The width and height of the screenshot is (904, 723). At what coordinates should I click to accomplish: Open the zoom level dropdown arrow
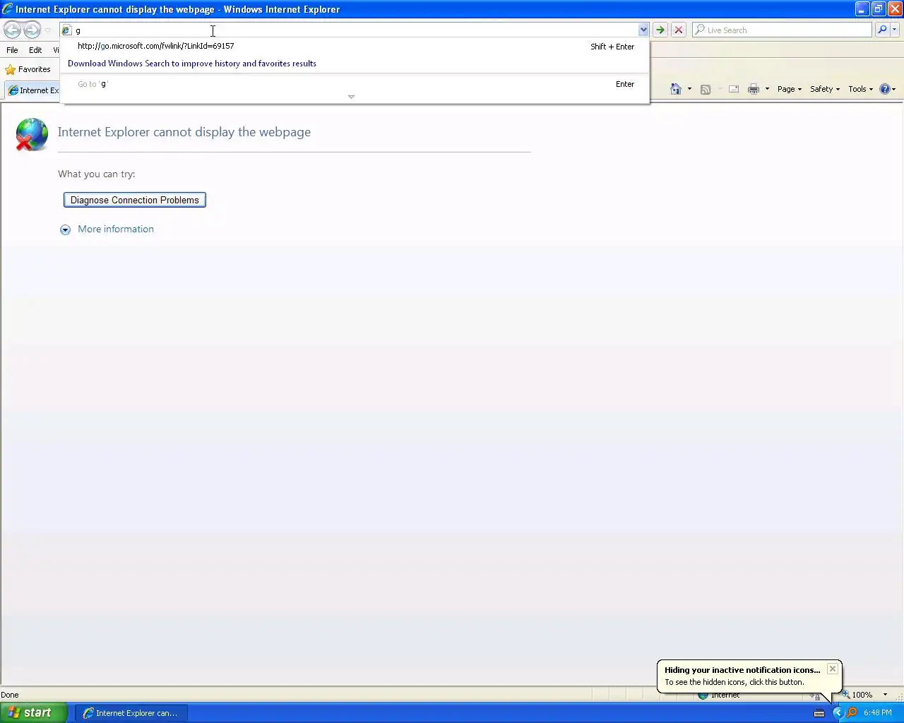point(885,695)
